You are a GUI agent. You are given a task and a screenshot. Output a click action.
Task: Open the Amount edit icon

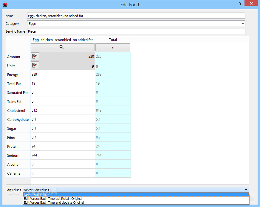[35, 57]
